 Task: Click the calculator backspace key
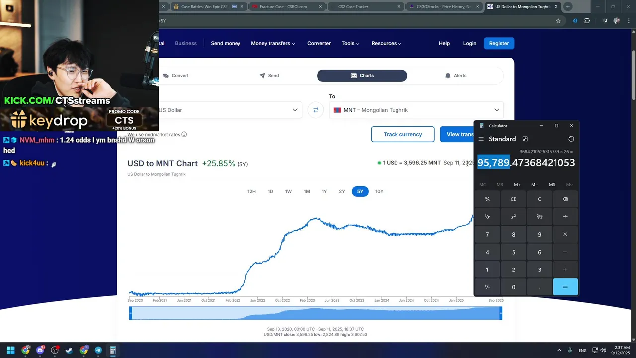(565, 199)
